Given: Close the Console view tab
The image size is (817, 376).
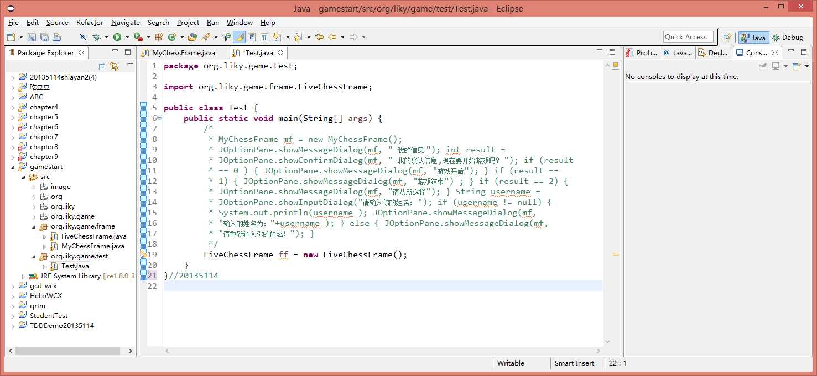Looking at the screenshot, I should click(775, 52).
